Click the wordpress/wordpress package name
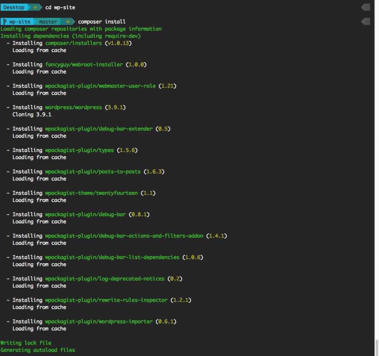The image size is (379, 356). point(74,108)
